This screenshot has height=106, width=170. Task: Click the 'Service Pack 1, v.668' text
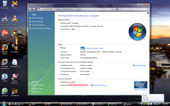pos(67,29)
